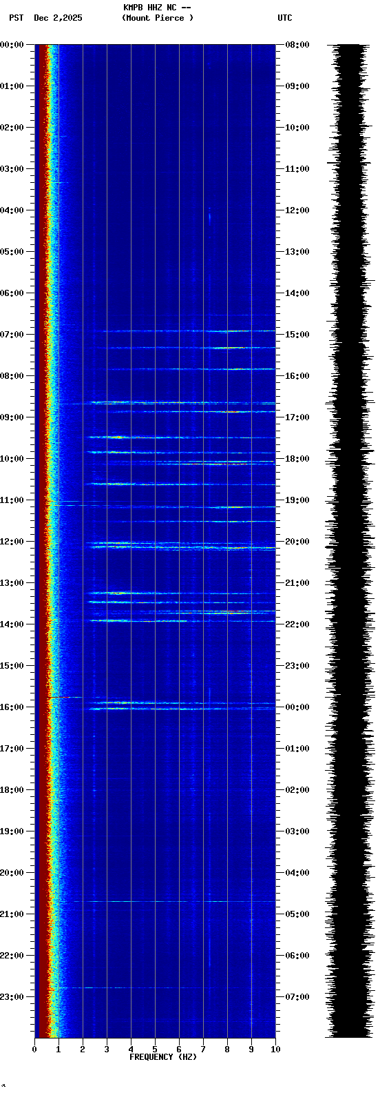Click the UTC '07:00' time label
This screenshot has width=380, height=1093.
click(x=297, y=997)
